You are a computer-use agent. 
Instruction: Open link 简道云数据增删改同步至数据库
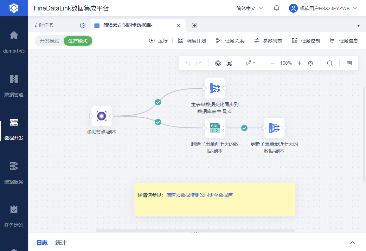coord(199,195)
